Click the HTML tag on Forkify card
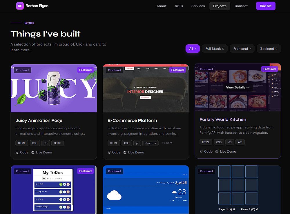Image resolution: width=290 pixels, height=214 pixels. (x=206, y=142)
